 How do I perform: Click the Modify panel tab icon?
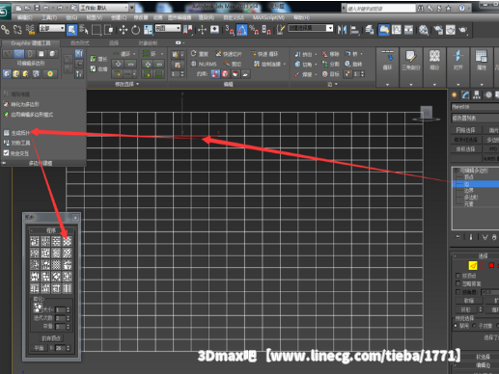coord(465,94)
